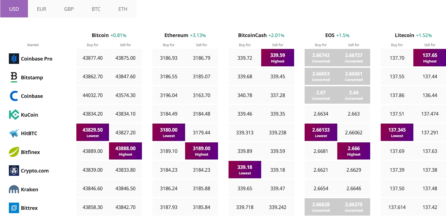
Task: Click KuCoin Litecoin sell price 137.474
Action: tap(430, 114)
